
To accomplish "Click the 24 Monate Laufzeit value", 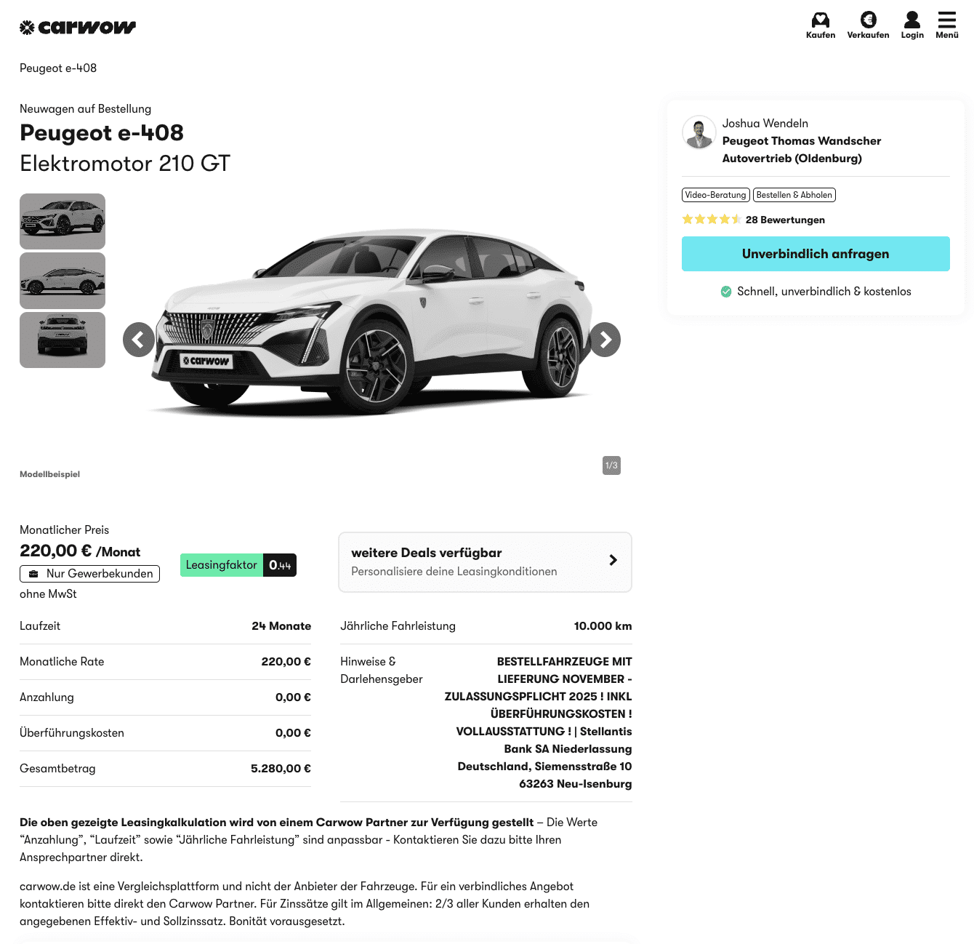I will tap(281, 626).
